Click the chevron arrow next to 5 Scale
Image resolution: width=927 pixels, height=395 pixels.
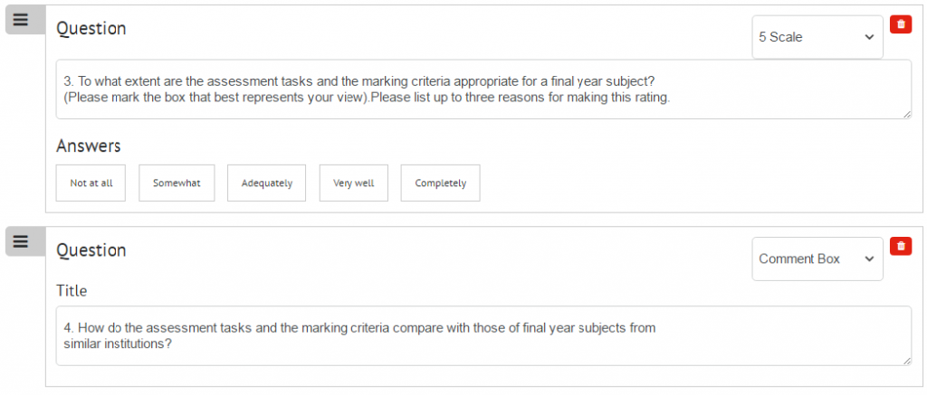tap(868, 37)
